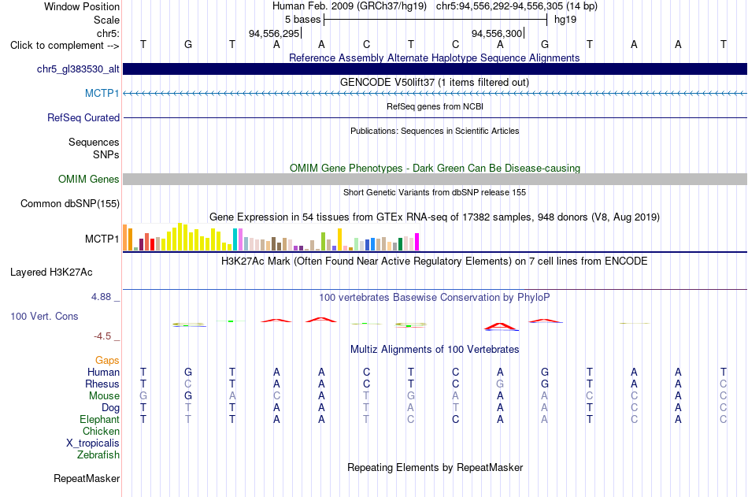Click the black MCTP1 label beside GTEx chart
Screen dimensions: 748x497
[102, 239]
